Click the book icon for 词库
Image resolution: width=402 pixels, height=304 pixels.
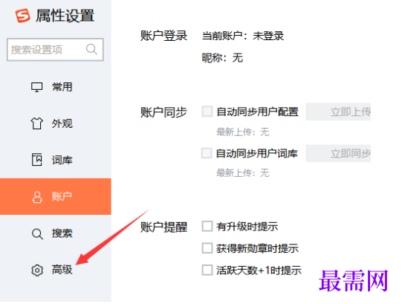(x=37, y=160)
